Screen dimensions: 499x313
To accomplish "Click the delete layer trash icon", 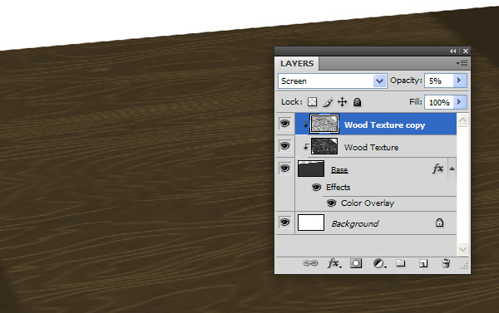I will click(x=446, y=263).
